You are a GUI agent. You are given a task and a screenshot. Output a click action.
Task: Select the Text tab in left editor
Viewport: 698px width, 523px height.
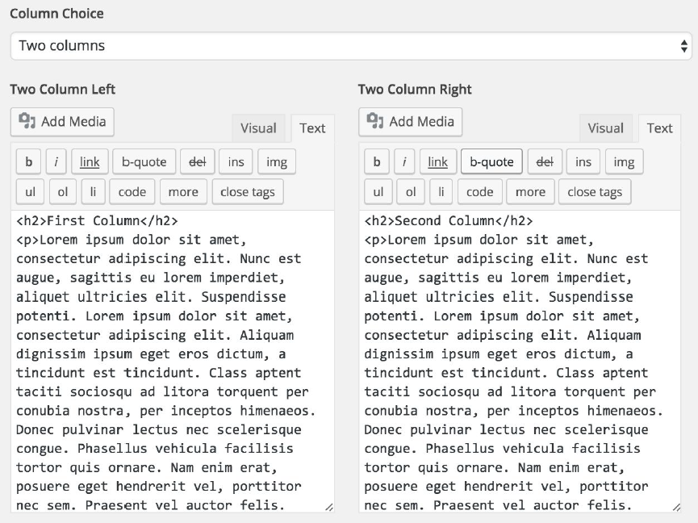point(312,128)
